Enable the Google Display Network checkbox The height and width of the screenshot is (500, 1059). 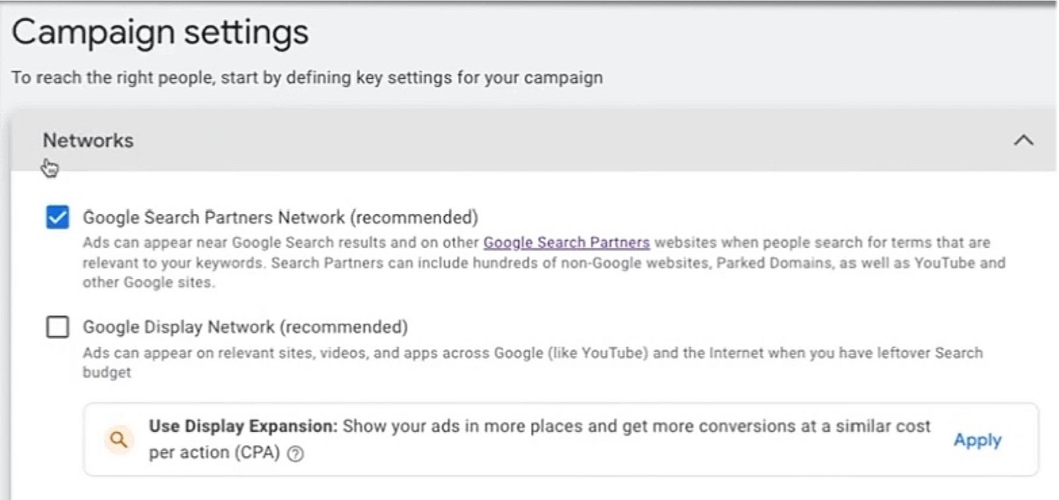coord(58,326)
